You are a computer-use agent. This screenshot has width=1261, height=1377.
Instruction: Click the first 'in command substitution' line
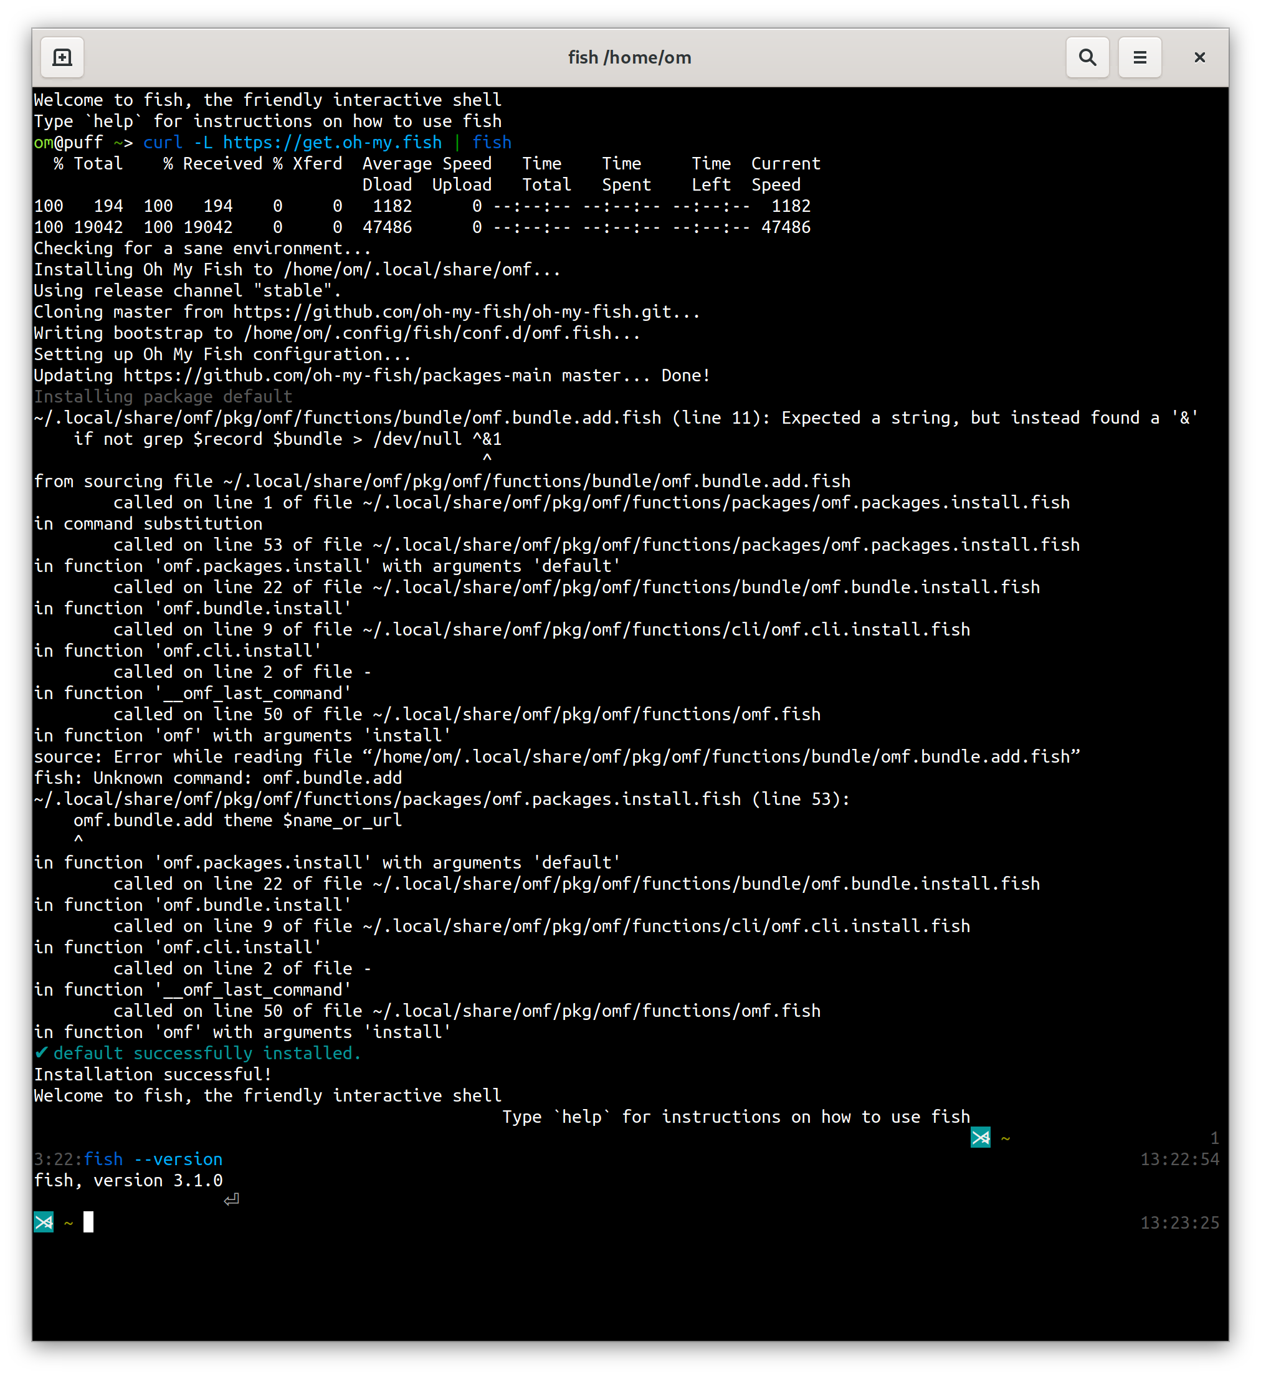(x=148, y=523)
